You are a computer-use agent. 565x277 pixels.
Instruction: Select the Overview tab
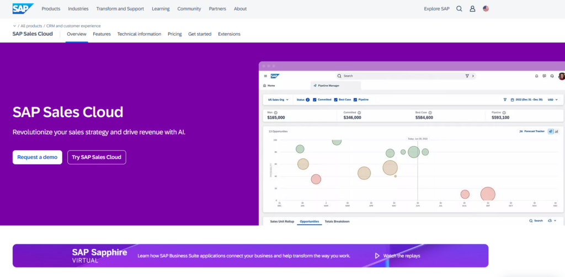(x=77, y=34)
